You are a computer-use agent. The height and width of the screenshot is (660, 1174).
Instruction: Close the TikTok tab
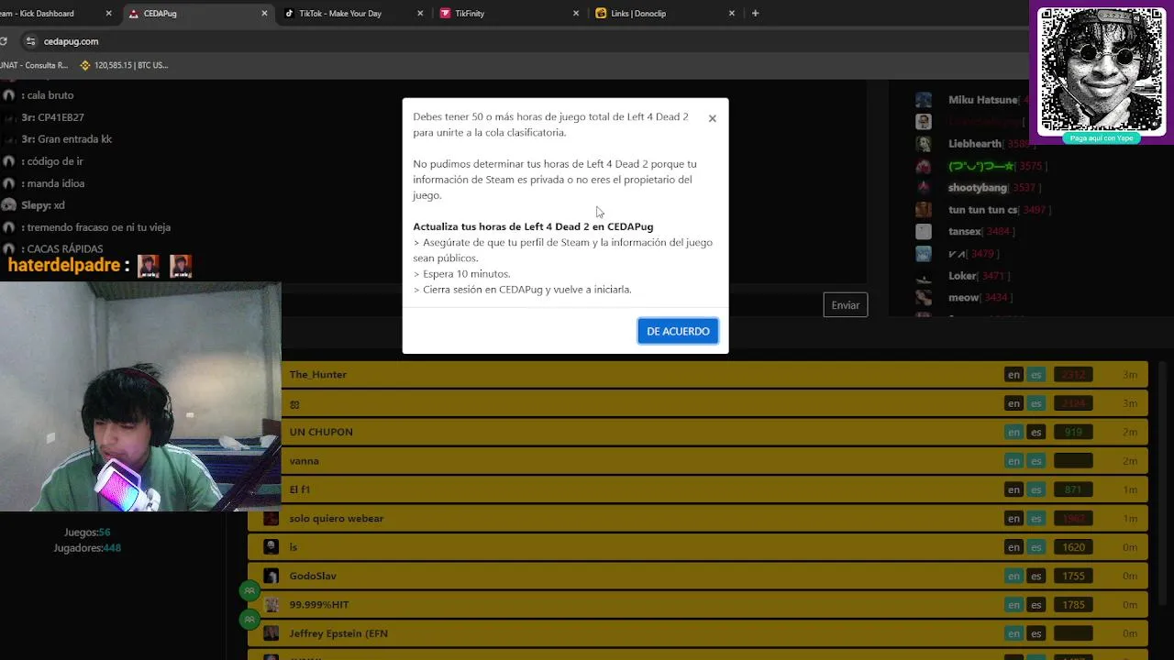420,14
